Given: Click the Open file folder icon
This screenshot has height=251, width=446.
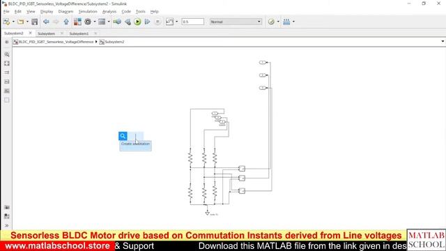Looking at the screenshot, I should (x=20, y=22).
